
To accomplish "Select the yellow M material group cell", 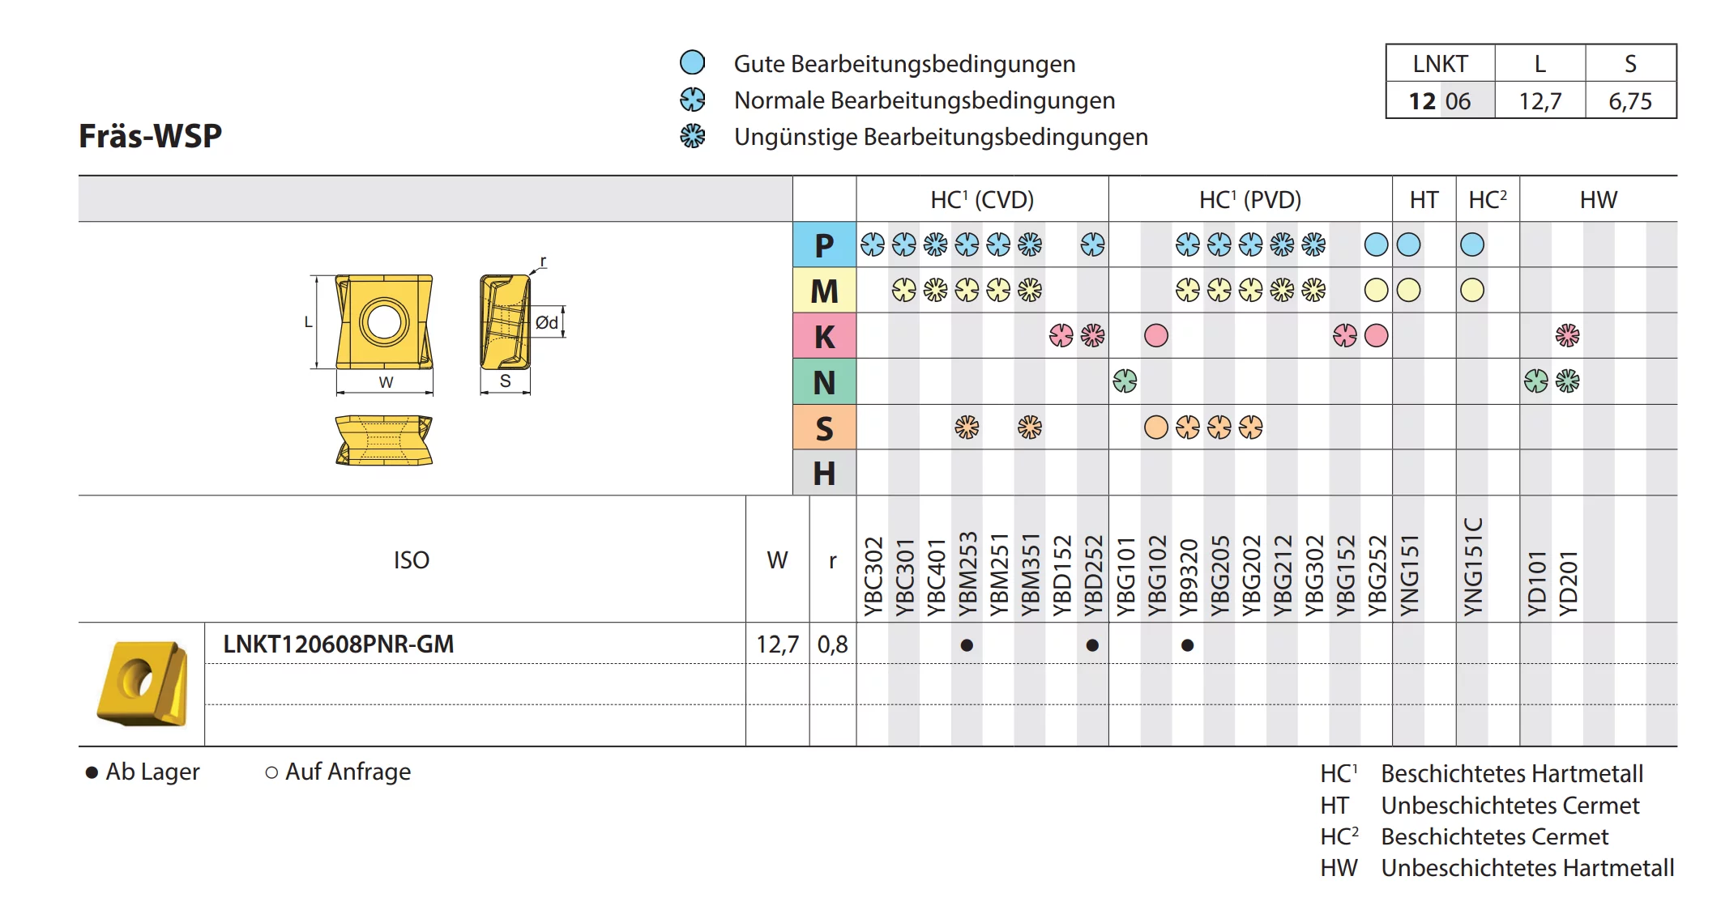I will point(824,291).
